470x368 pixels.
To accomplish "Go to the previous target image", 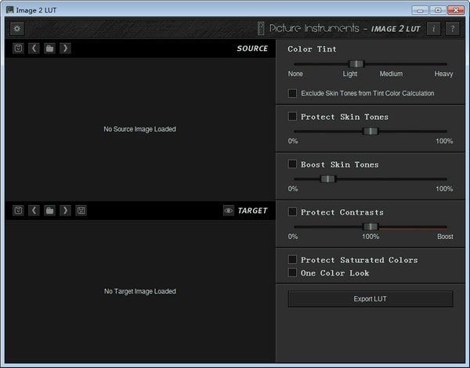I will [x=34, y=211].
